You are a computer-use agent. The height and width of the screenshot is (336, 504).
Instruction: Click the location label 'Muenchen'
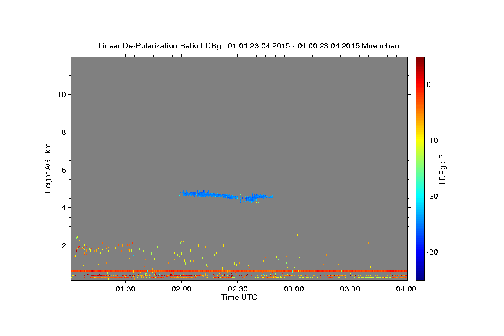(x=381, y=46)
